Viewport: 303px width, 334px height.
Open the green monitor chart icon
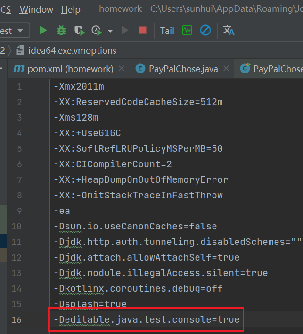[188, 31]
